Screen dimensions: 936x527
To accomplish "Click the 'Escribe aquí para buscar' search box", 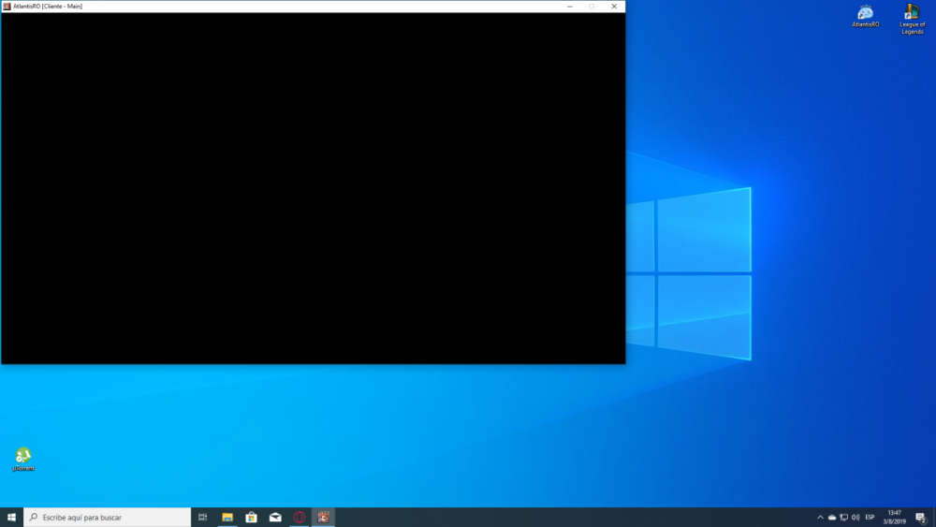I will [x=108, y=517].
